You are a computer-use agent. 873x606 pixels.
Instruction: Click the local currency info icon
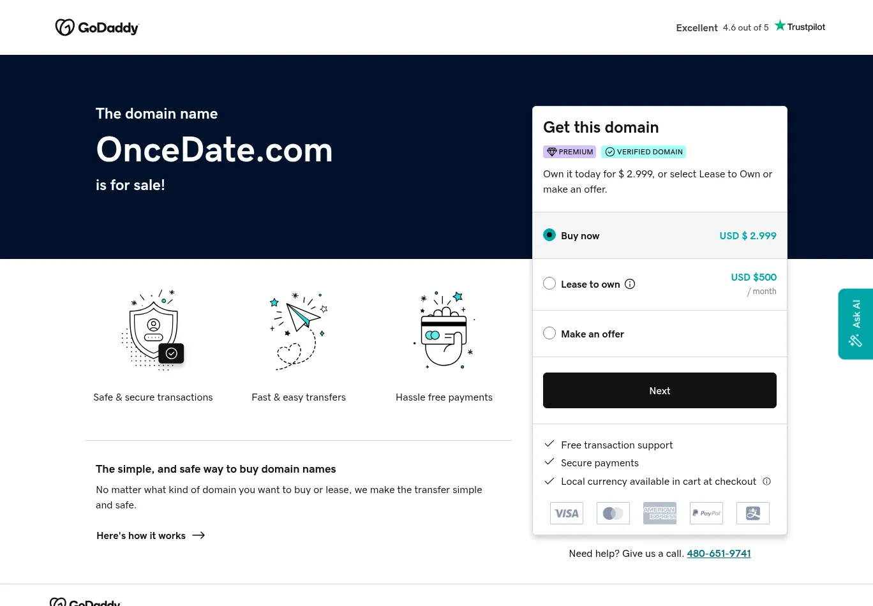pos(767,482)
